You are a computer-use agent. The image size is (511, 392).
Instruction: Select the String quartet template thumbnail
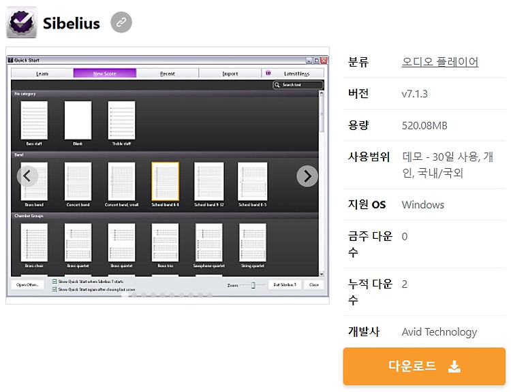coord(253,242)
